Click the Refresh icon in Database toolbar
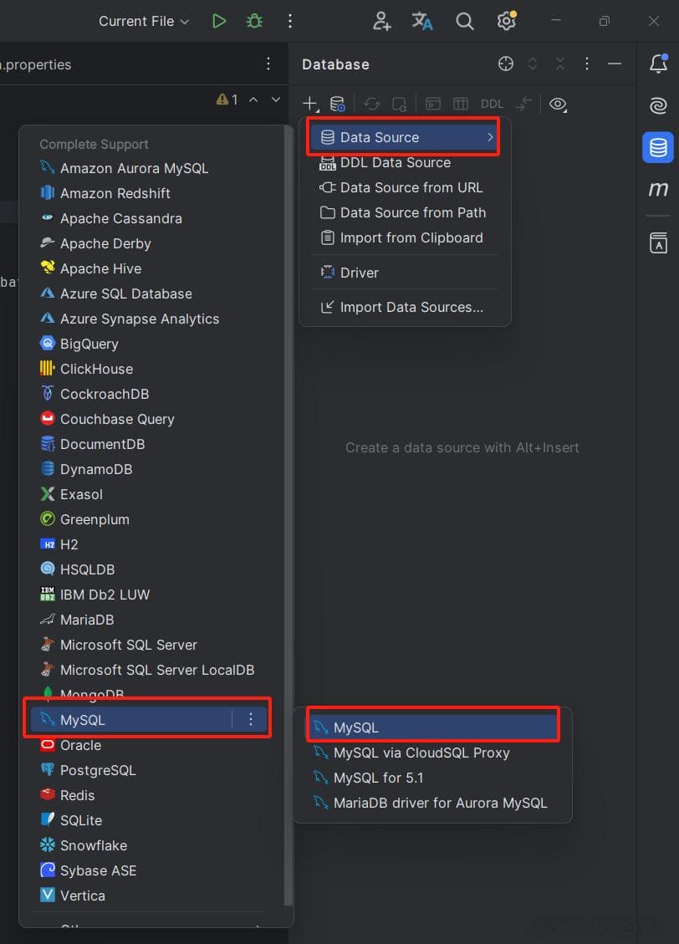 [372, 105]
